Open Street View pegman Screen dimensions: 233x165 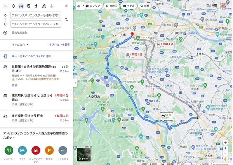pyautogui.click(x=225, y=159)
